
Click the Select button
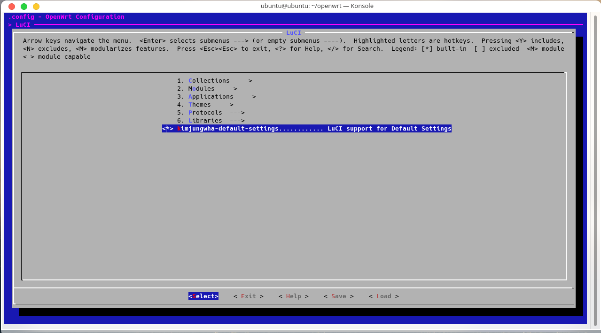point(203,296)
